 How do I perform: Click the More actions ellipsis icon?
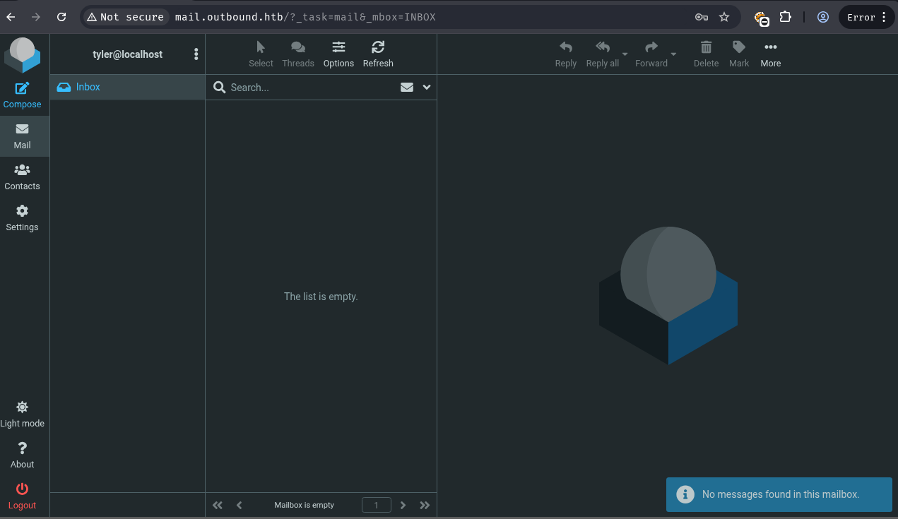point(770,47)
